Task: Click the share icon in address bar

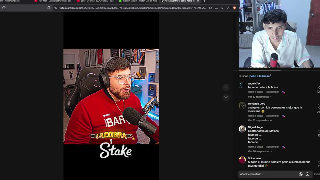Action: 228,8
